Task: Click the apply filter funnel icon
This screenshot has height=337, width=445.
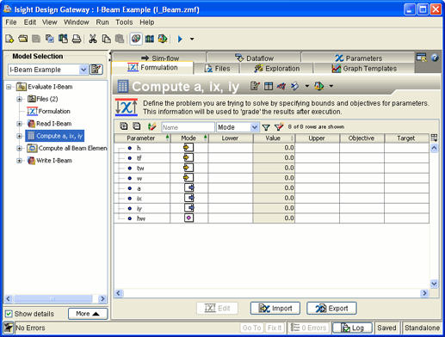Action: [266, 127]
